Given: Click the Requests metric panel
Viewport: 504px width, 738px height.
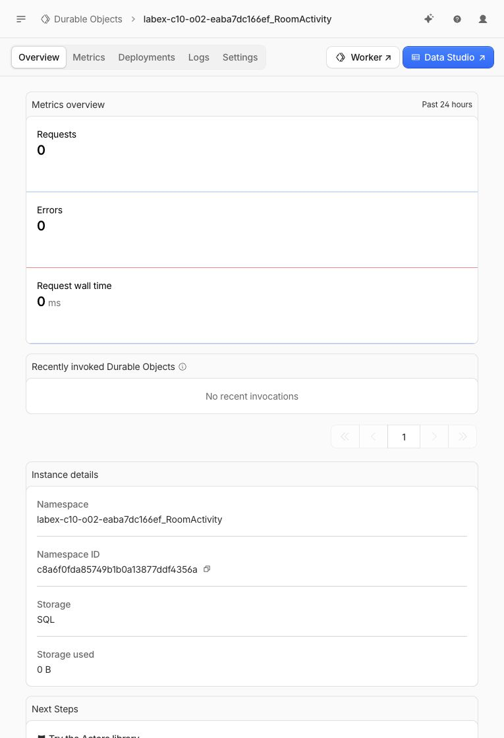Looking at the screenshot, I should pyautogui.click(x=252, y=154).
